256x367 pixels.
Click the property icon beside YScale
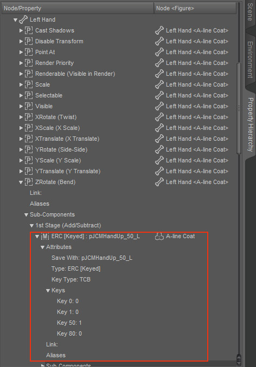29,160
